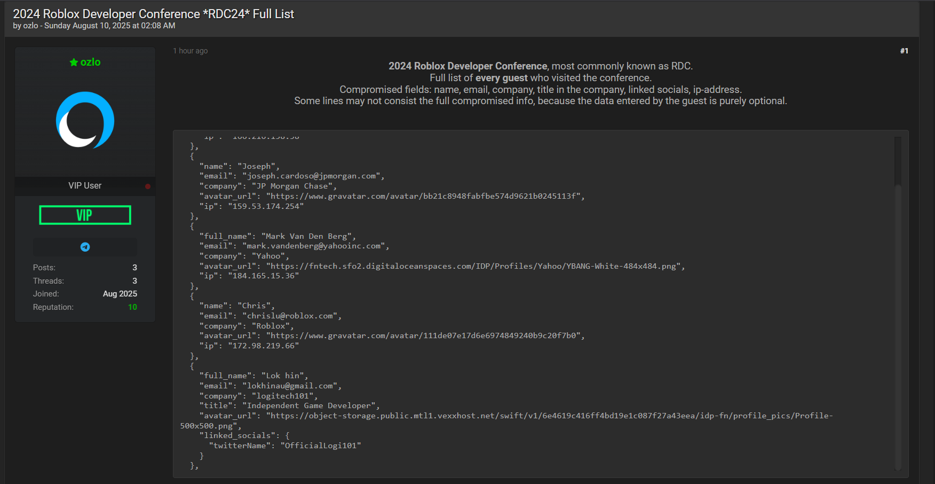Click the red status dot near VIP User
Screen dimensions: 935x484
coord(148,186)
